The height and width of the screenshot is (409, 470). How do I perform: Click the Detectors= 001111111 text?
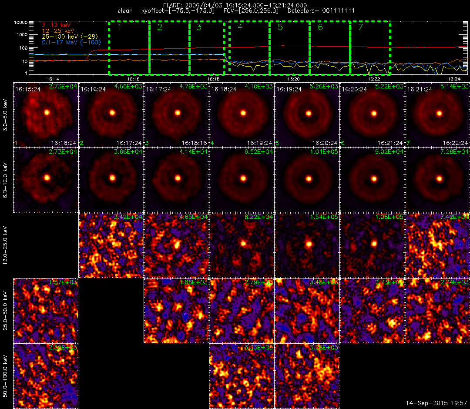(x=321, y=11)
